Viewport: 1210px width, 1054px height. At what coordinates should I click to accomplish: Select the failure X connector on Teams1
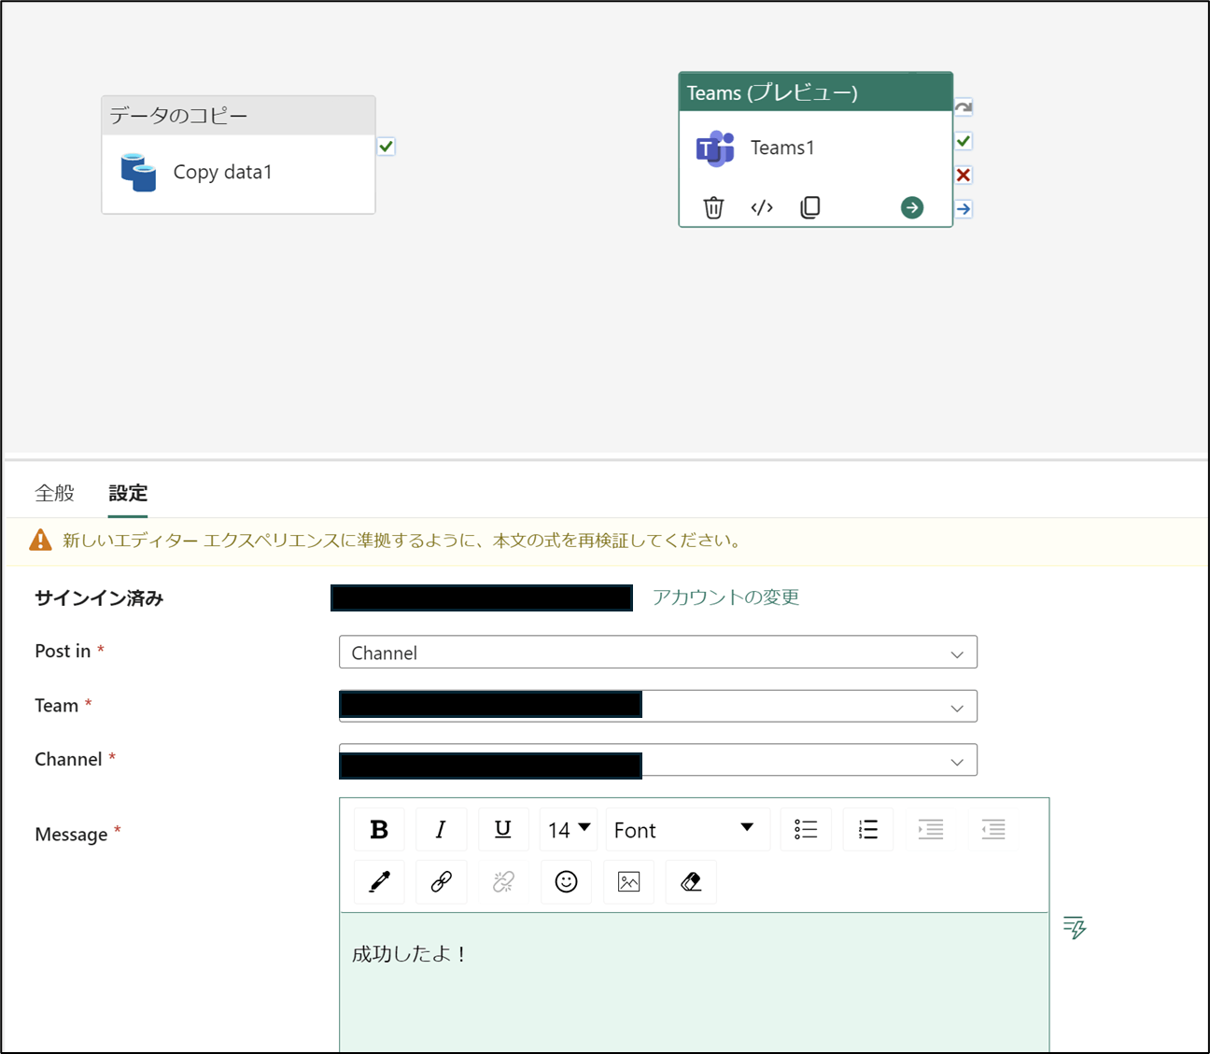pyautogui.click(x=964, y=175)
